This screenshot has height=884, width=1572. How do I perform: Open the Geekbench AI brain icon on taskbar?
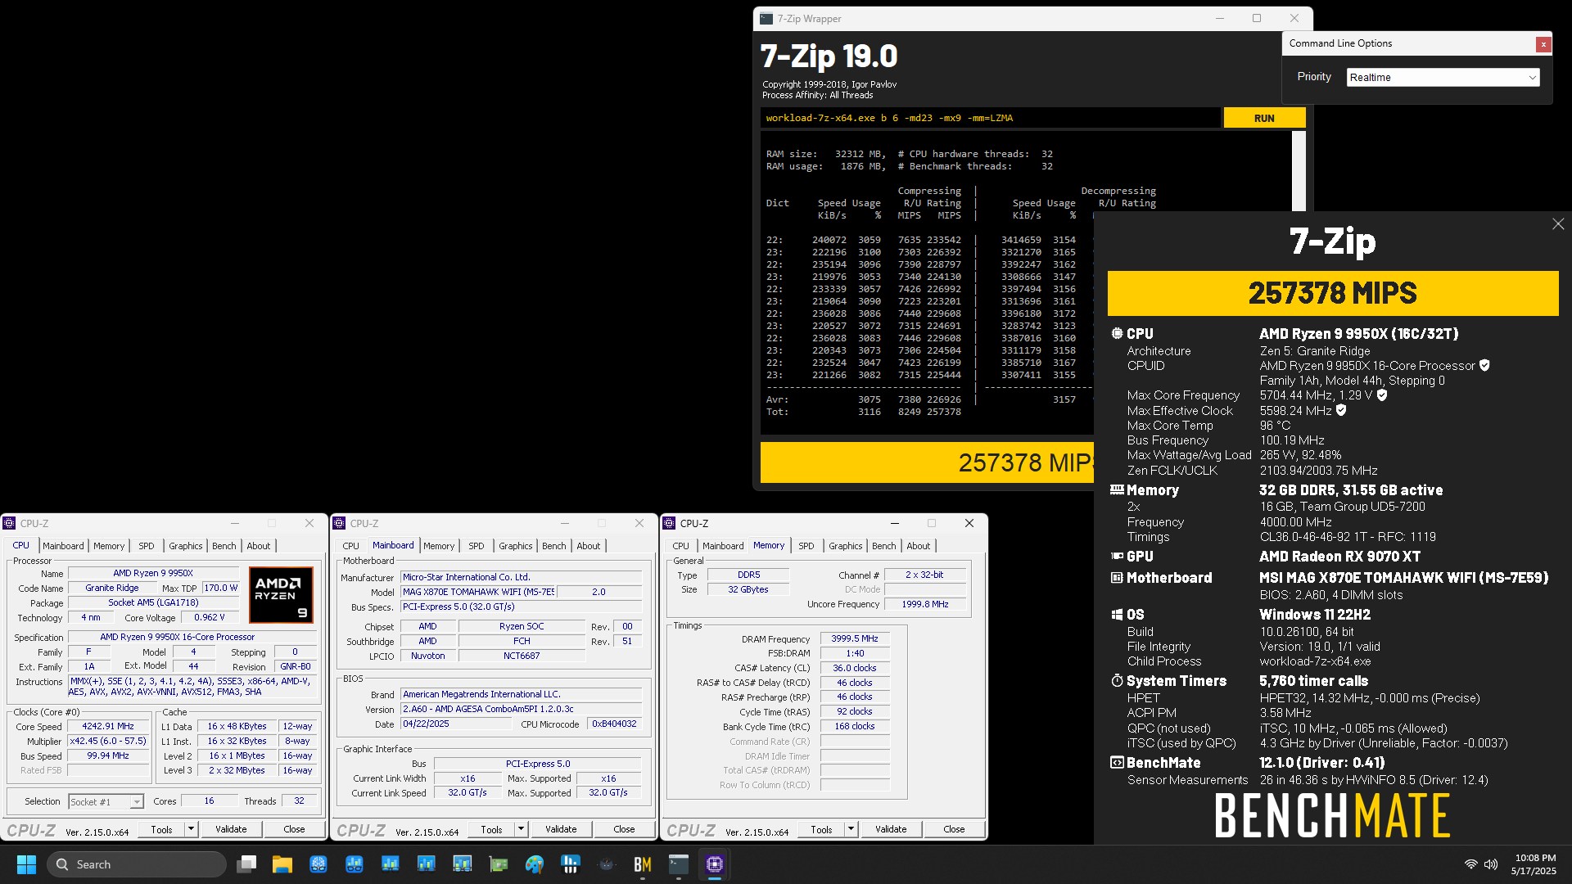(318, 864)
